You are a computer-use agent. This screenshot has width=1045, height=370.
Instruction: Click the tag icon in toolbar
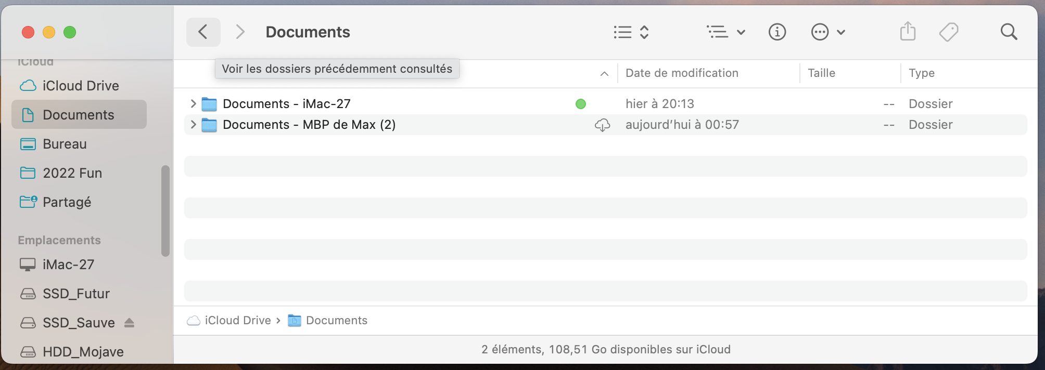[x=949, y=32]
